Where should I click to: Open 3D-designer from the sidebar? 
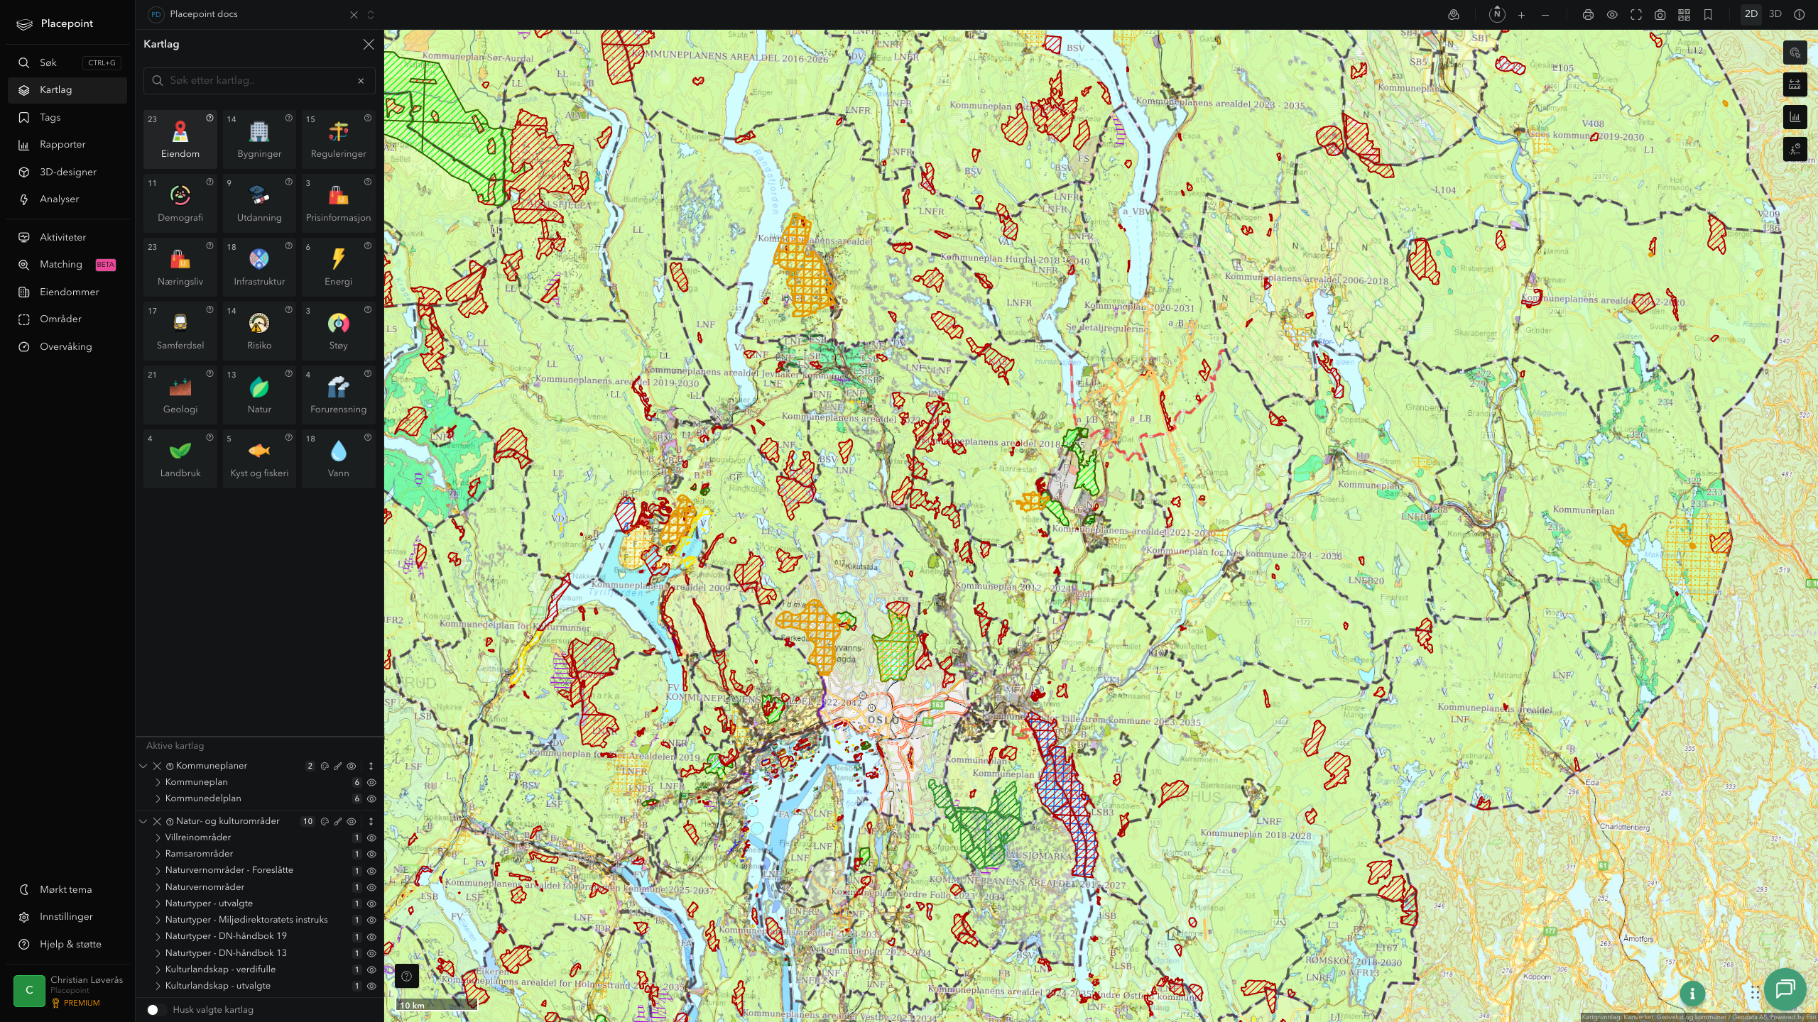67,172
